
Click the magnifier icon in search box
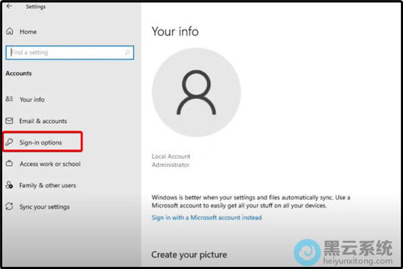(x=128, y=52)
